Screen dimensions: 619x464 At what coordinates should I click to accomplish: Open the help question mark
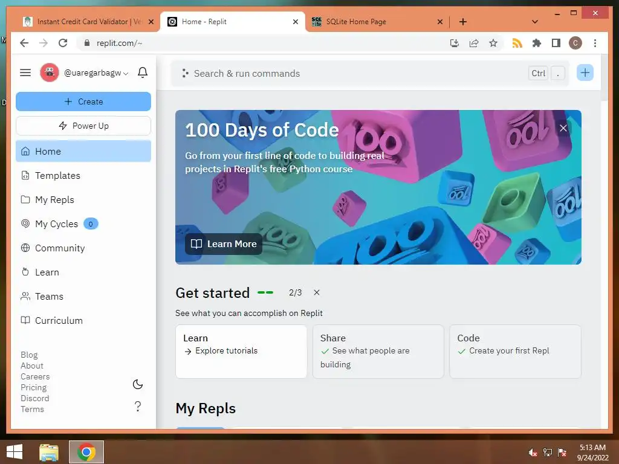137,406
